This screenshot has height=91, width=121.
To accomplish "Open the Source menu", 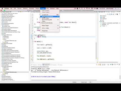I will pyautogui.click(x=19, y=9).
